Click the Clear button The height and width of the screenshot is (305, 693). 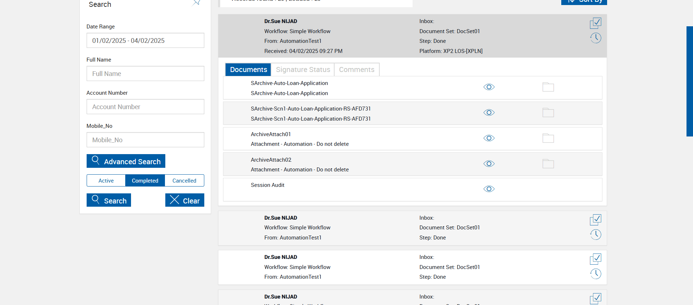pos(184,200)
